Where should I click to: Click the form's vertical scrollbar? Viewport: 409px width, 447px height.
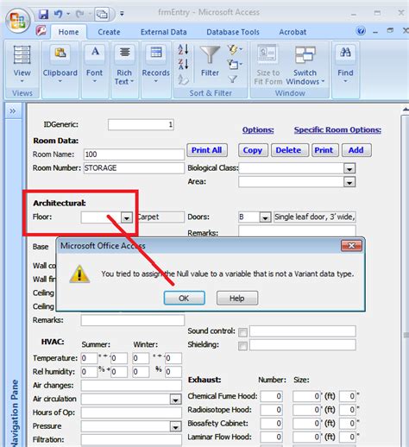click(405, 276)
